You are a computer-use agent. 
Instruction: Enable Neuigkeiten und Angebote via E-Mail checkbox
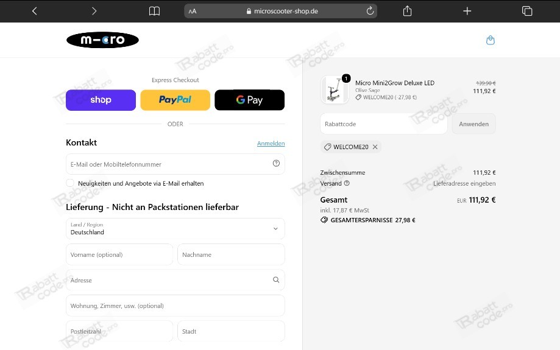(70, 183)
